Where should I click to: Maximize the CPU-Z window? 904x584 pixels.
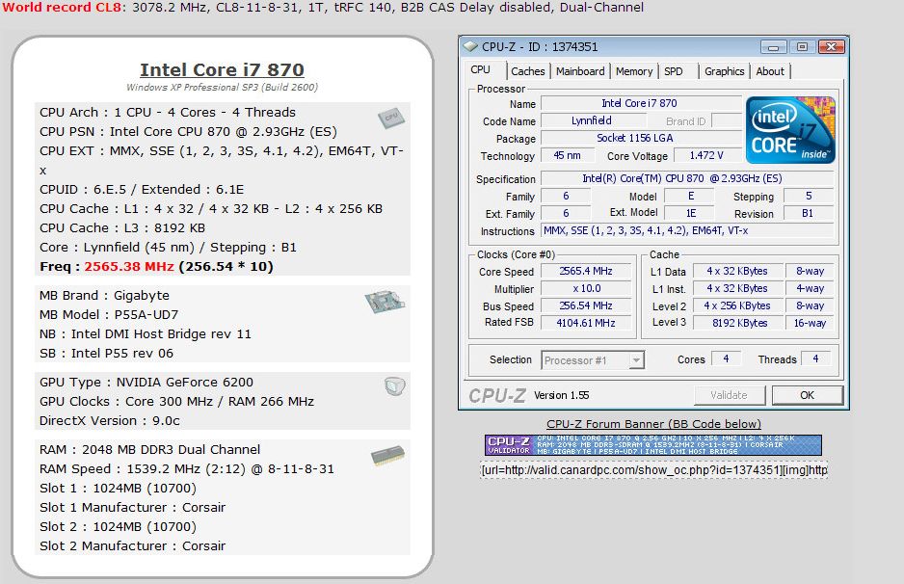click(802, 46)
